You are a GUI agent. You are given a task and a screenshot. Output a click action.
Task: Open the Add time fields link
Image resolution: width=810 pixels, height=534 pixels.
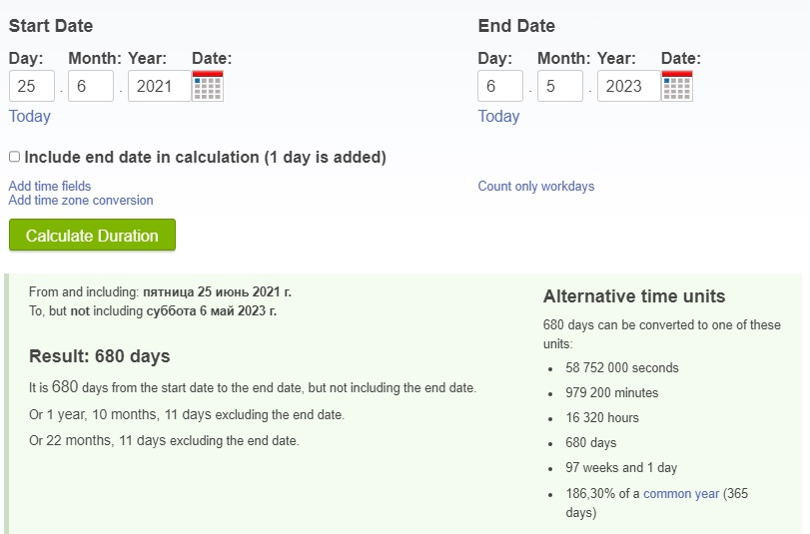(x=50, y=186)
